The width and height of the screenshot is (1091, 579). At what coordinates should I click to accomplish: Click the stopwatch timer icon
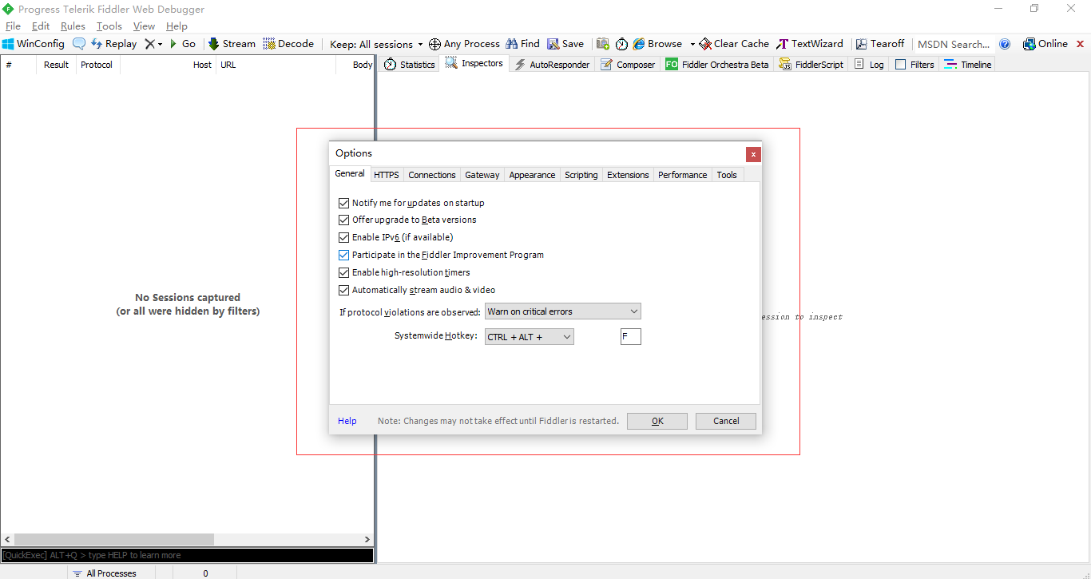[x=621, y=44]
